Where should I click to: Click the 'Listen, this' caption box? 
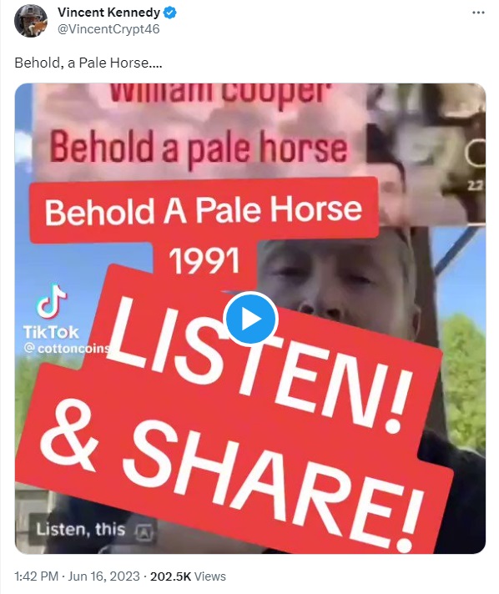coord(92,530)
